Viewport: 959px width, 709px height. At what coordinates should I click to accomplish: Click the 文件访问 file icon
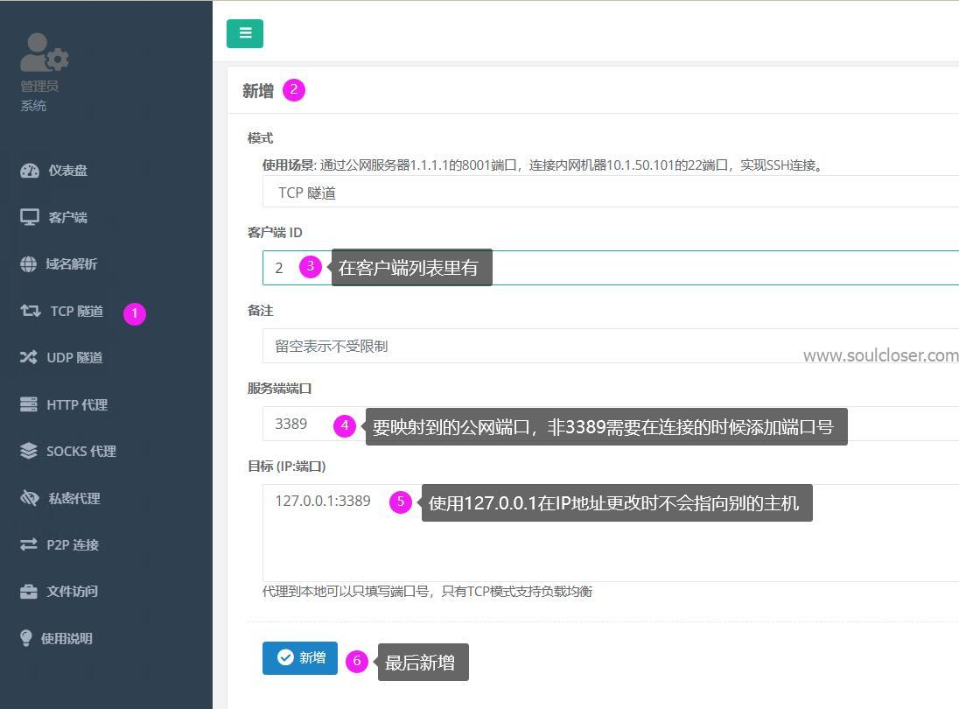click(31, 591)
